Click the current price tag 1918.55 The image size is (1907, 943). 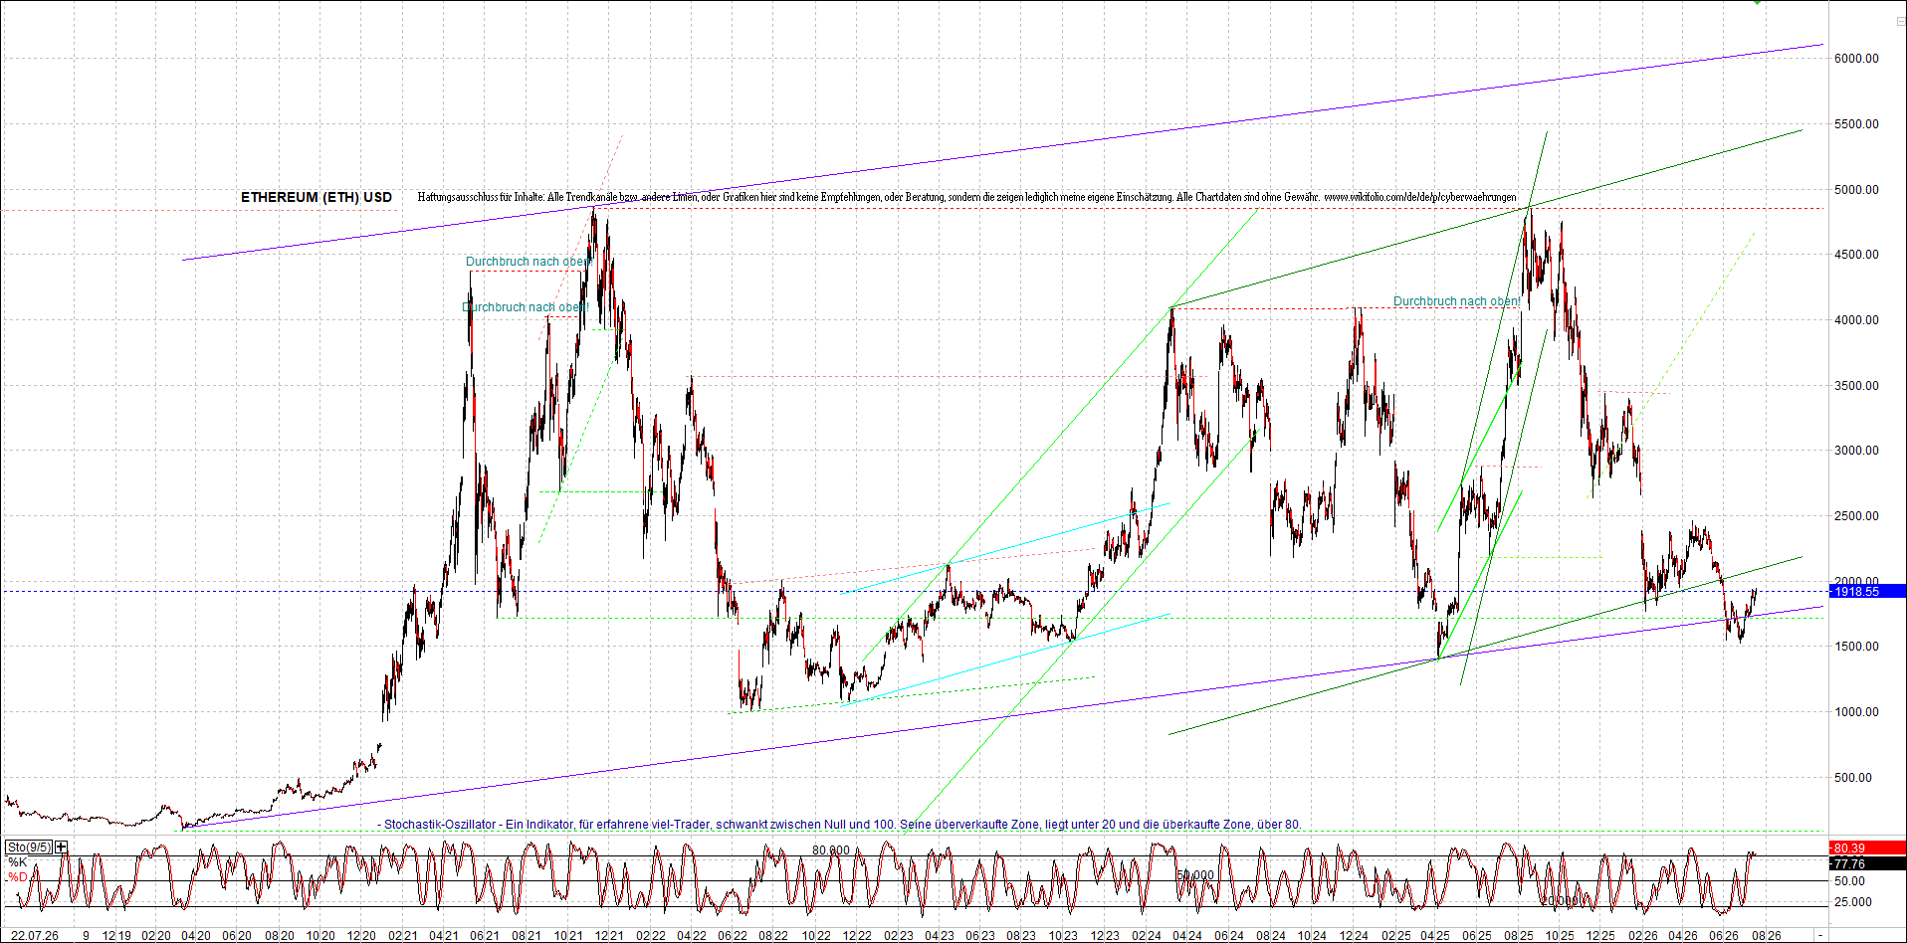point(1868,591)
